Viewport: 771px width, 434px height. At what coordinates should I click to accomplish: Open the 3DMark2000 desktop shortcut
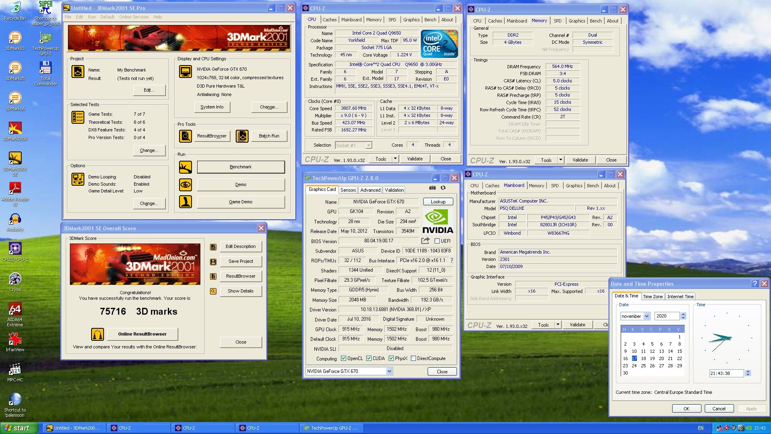(x=15, y=131)
